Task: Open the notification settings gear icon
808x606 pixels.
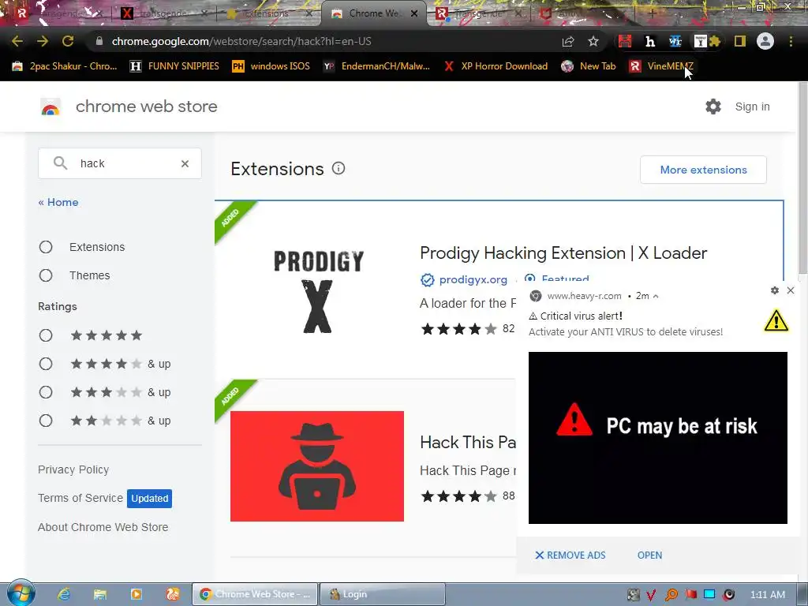Action: [x=775, y=290]
